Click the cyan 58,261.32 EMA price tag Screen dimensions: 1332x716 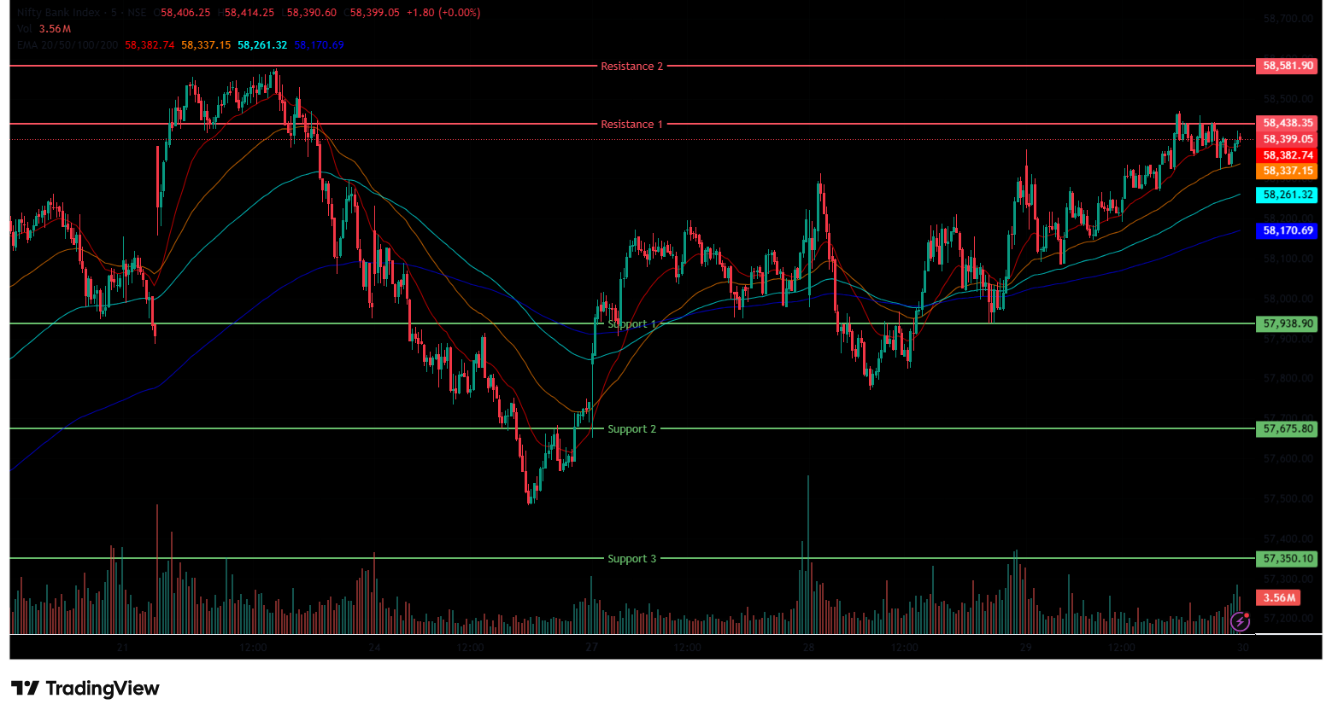pos(1287,195)
